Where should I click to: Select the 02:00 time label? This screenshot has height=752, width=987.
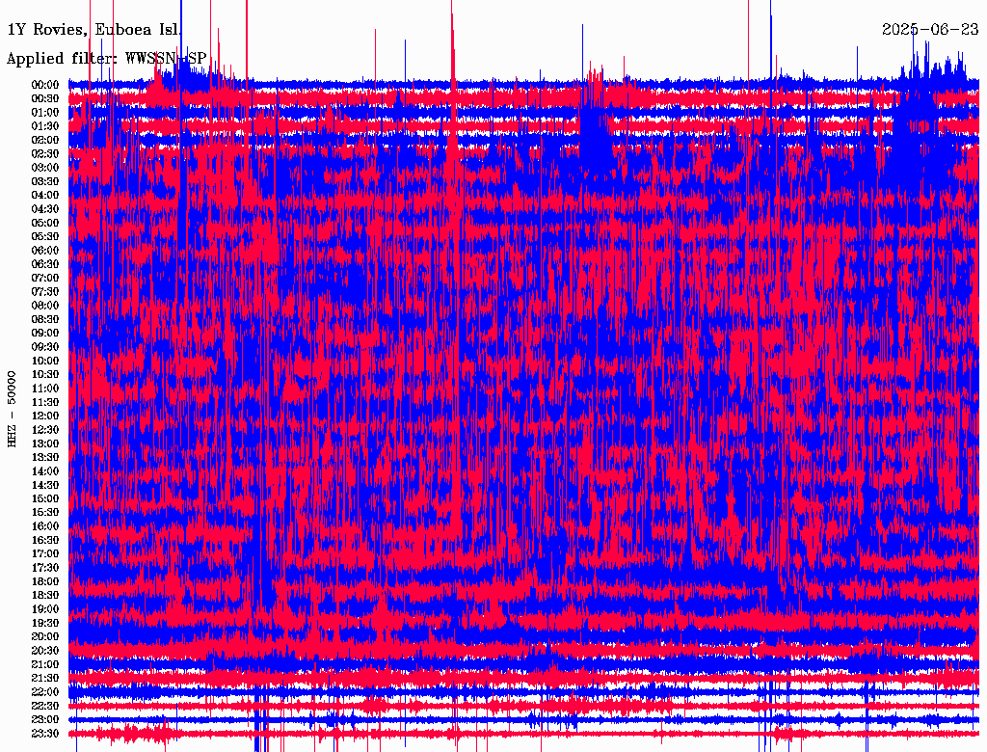pos(45,140)
